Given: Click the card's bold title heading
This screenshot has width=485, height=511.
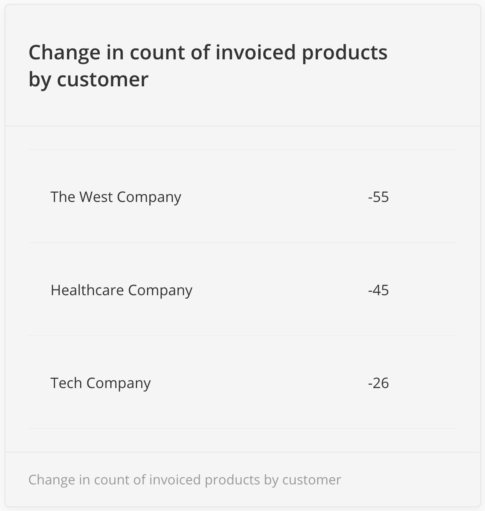Looking at the screenshot, I should pyautogui.click(x=208, y=66).
